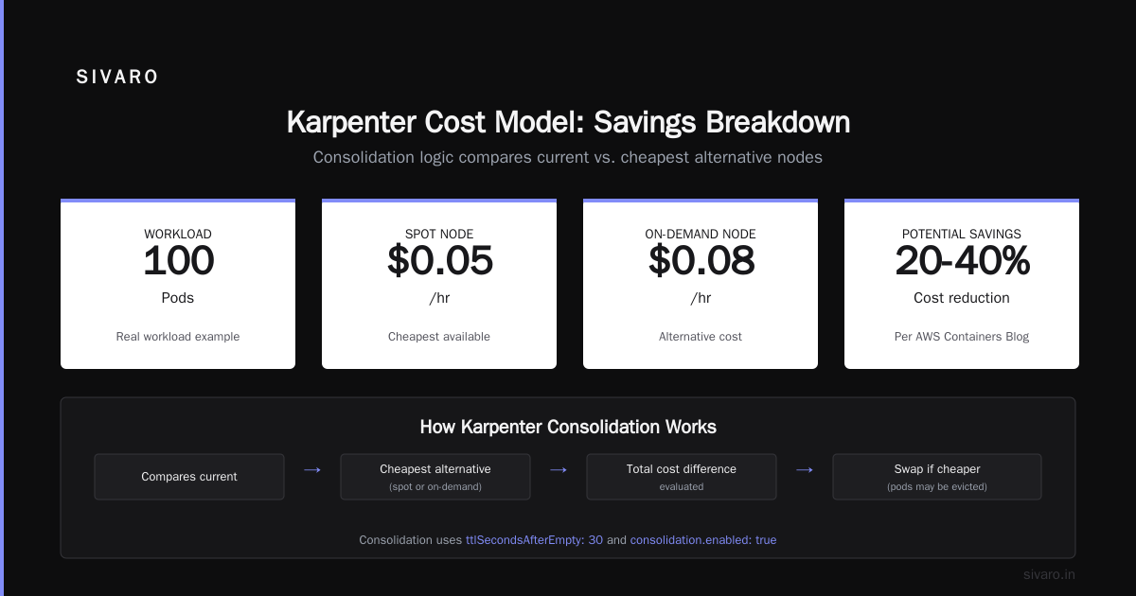The height and width of the screenshot is (596, 1136).
Task: Select the Spot Node $0.05 card
Action: [x=439, y=284]
